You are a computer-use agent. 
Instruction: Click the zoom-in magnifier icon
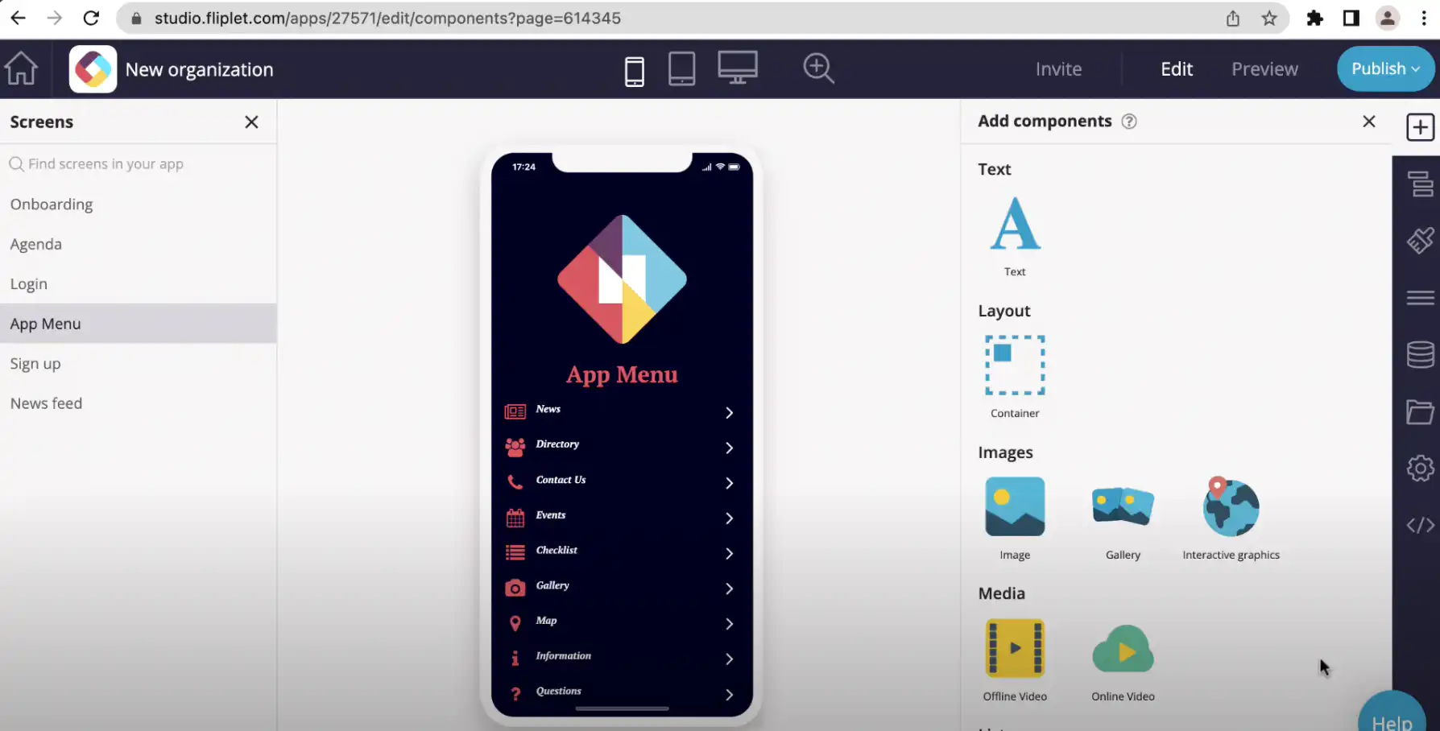818,68
